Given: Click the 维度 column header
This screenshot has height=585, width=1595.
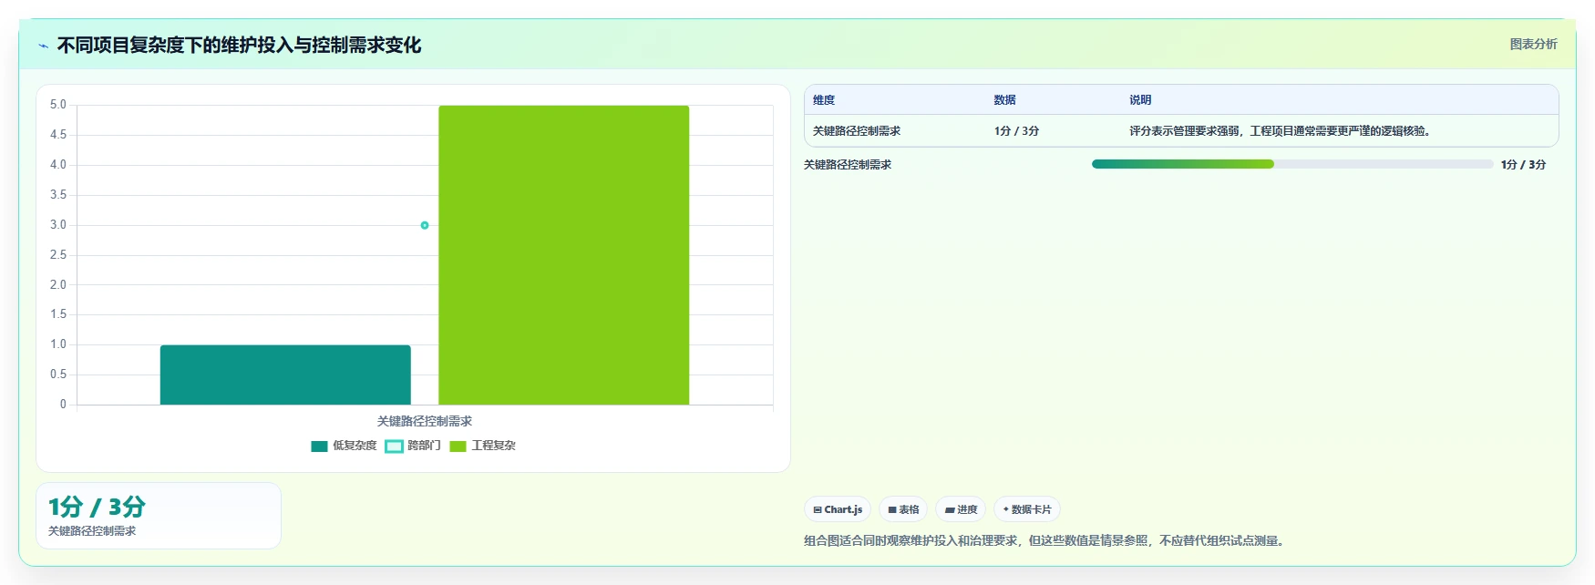Looking at the screenshot, I should 824,100.
